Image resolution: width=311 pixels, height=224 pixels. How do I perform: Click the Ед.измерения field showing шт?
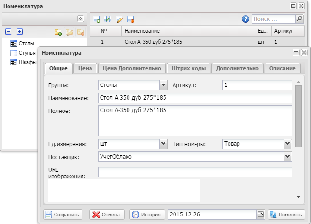tap(129, 144)
